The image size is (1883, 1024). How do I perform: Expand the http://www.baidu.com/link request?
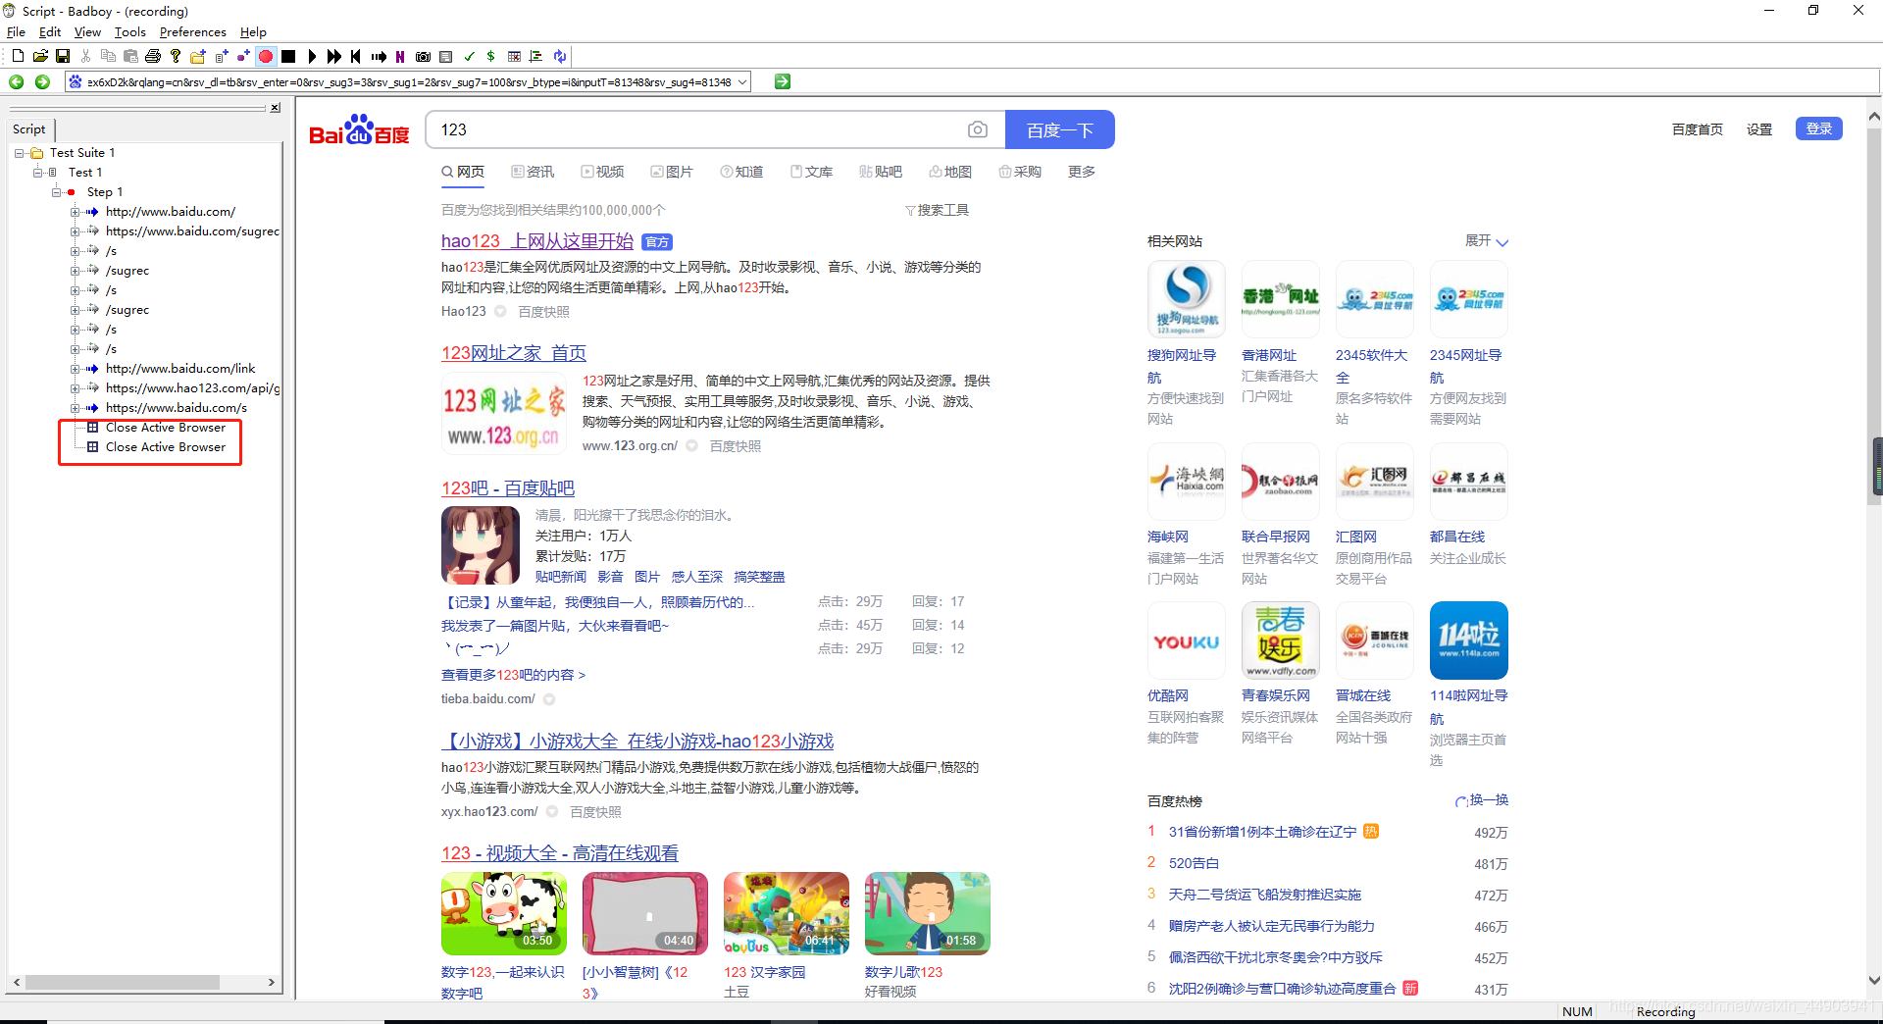pos(76,369)
